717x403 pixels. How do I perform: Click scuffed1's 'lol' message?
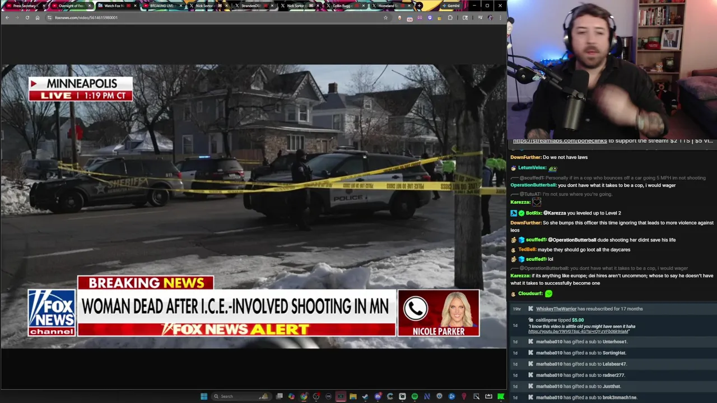pyautogui.click(x=532, y=259)
